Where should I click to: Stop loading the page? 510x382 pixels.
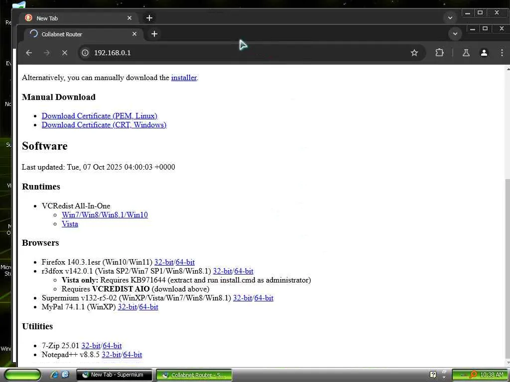click(x=64, y=53)
